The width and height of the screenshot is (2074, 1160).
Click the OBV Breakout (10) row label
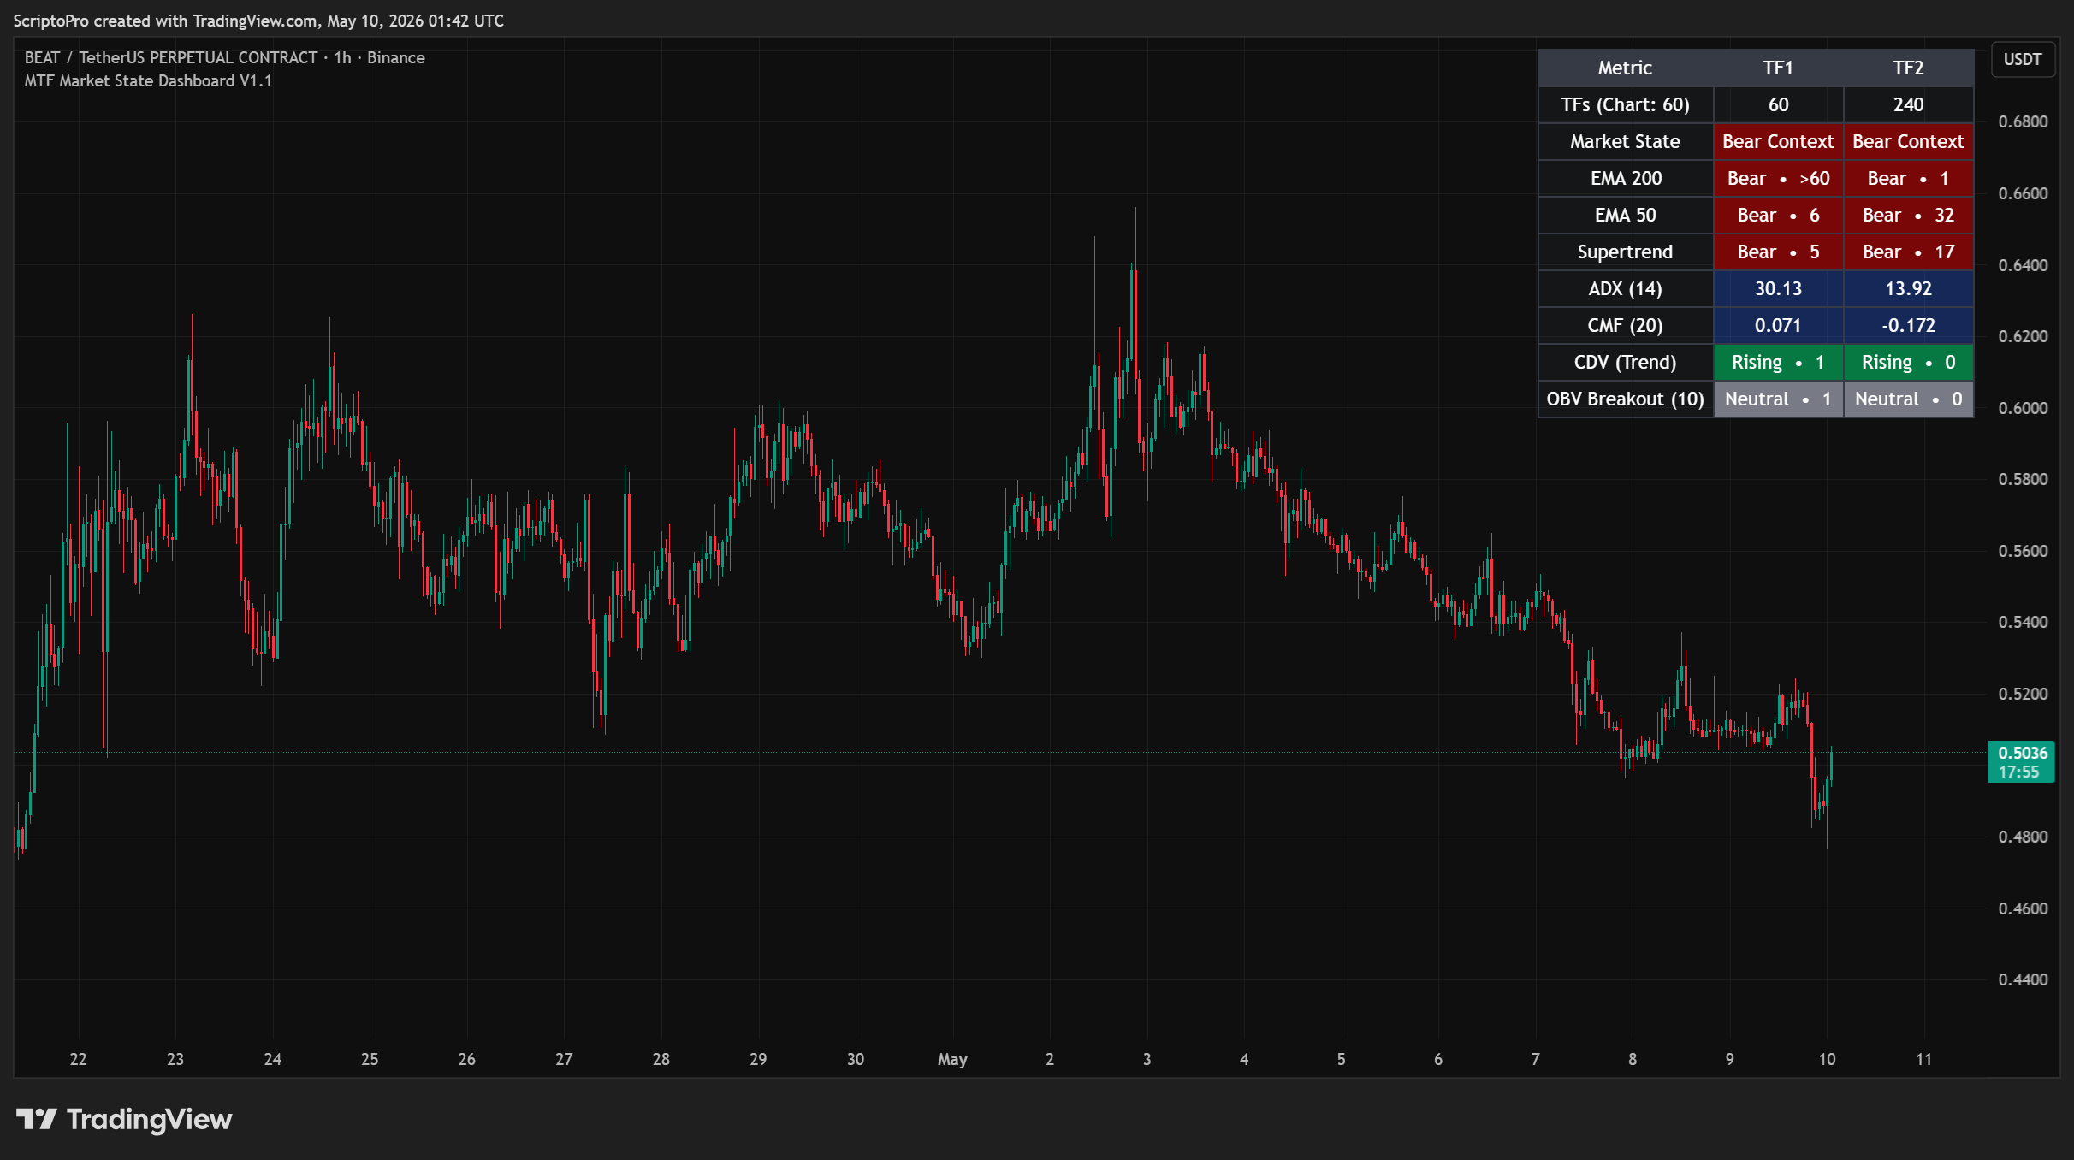[x=1625, y=399]
